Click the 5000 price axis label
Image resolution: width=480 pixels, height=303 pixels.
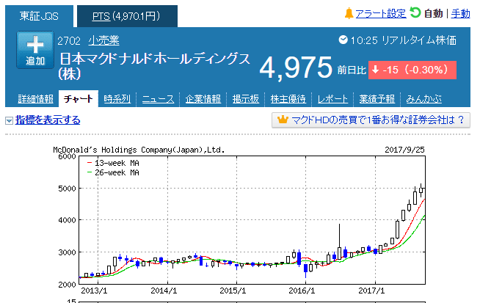click(x=67, y=189)
